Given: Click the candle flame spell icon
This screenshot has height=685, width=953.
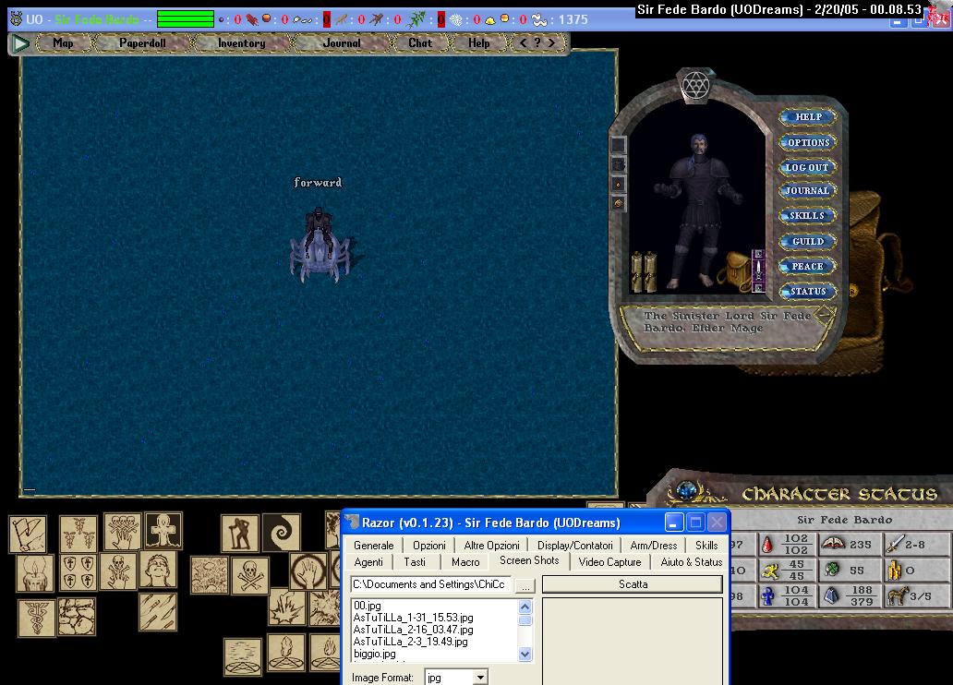Looking at the screenshot, I should (x=35, y=573).
